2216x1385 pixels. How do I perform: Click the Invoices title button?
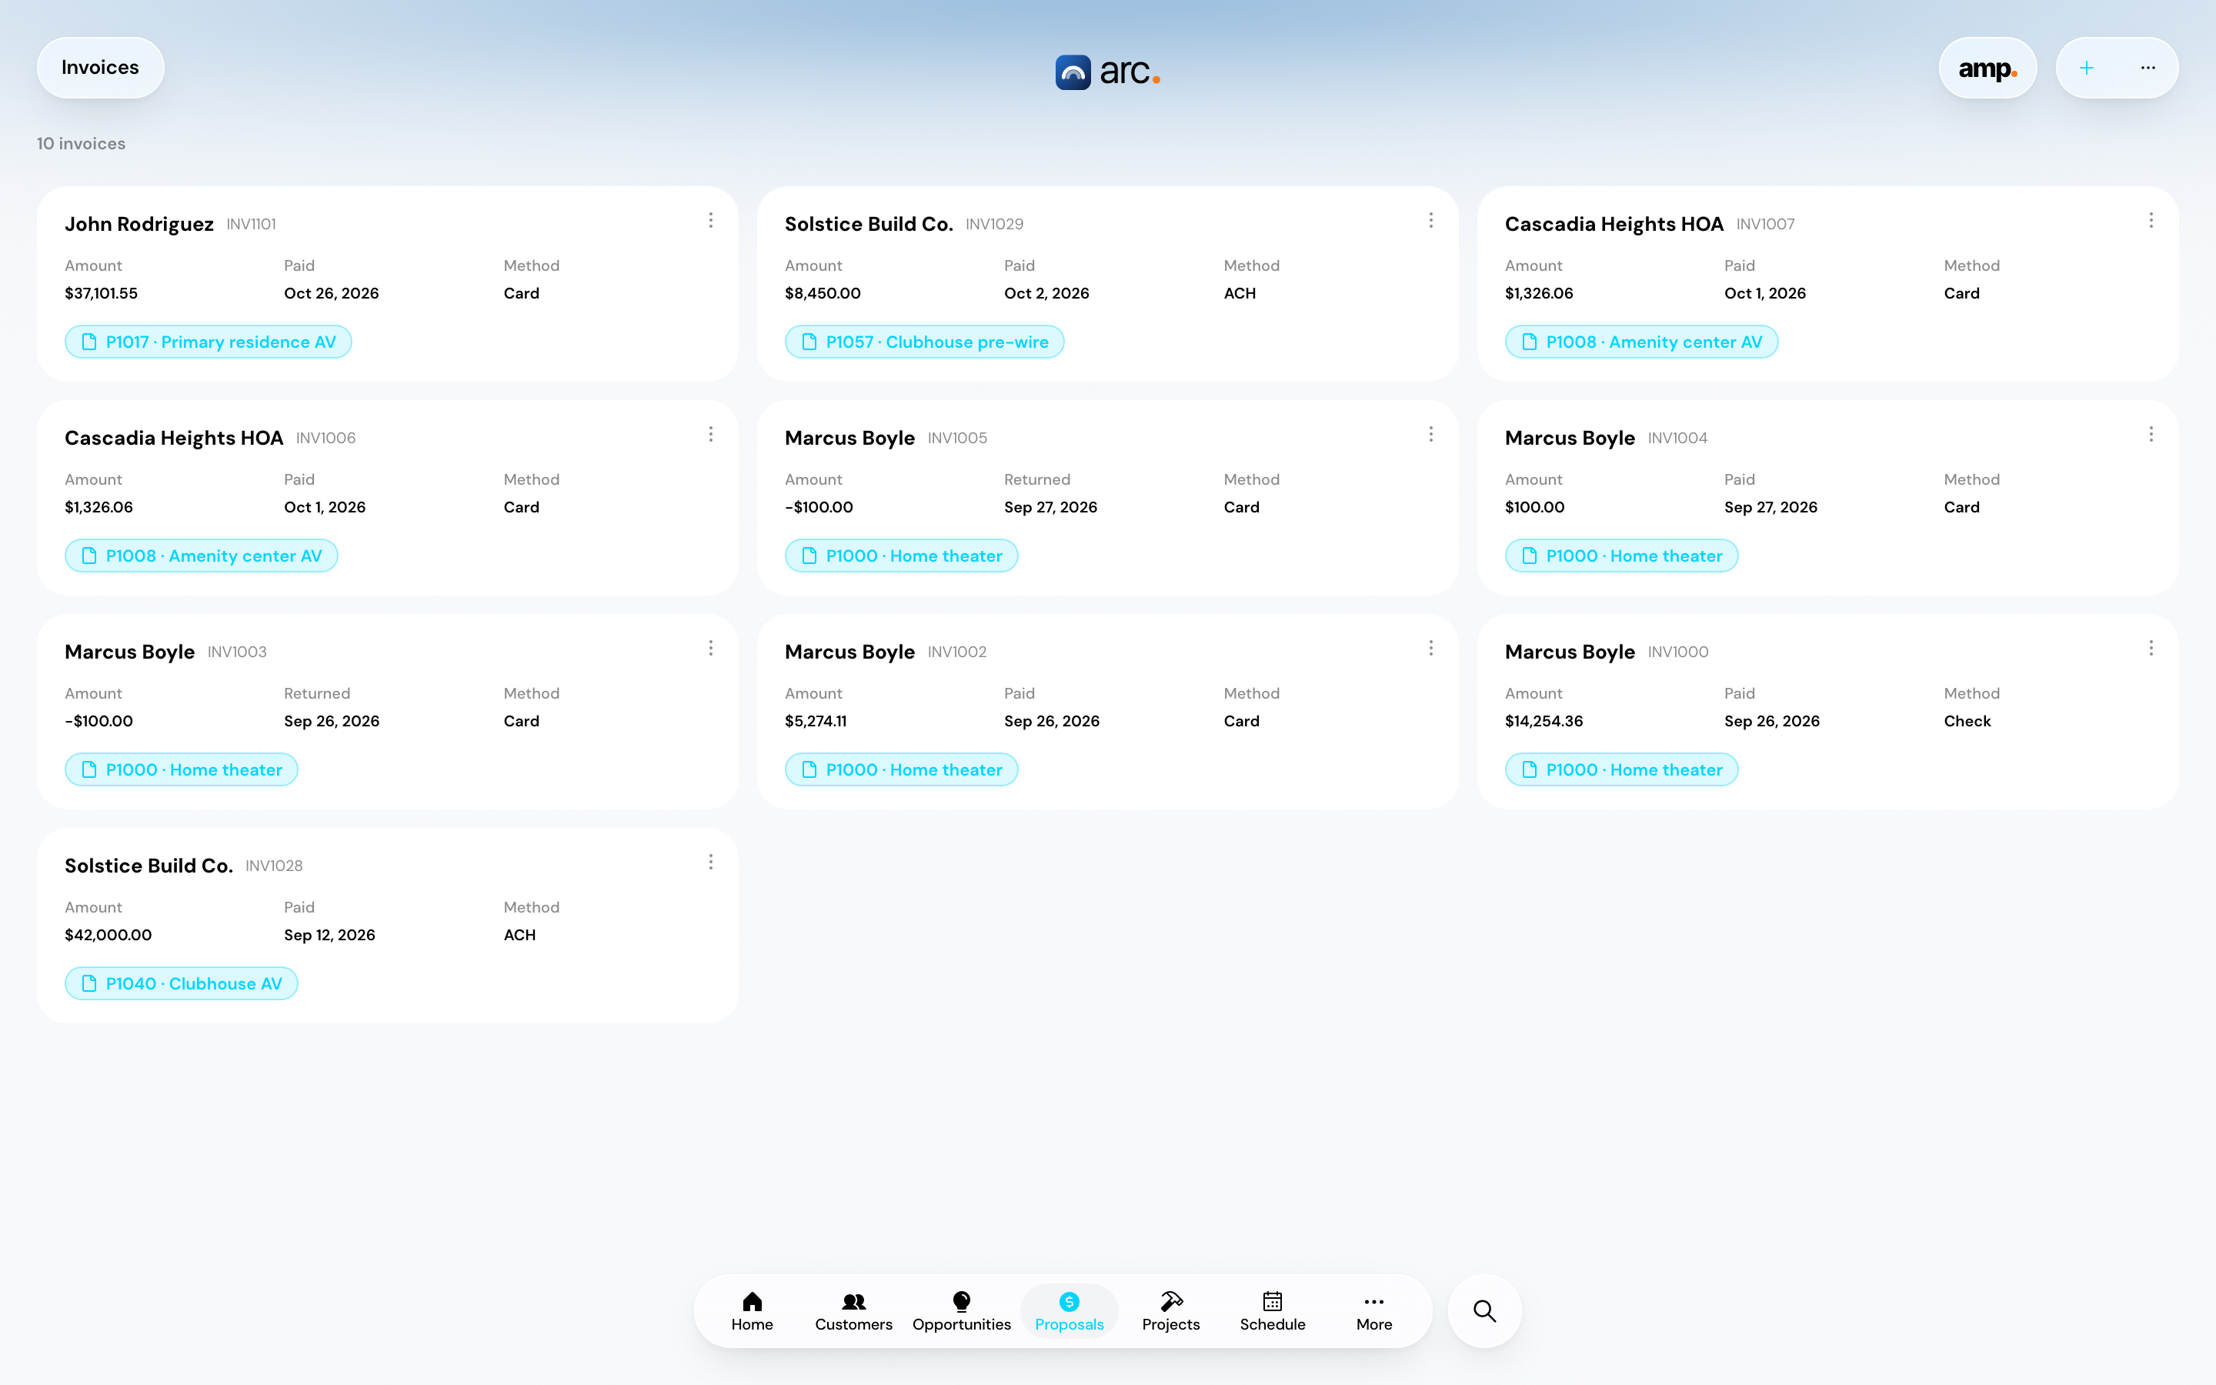pyautogui.click(x=100, y=68)
